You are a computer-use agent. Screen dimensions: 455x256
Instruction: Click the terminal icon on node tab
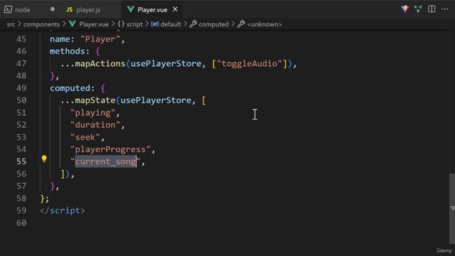(8, 9)
